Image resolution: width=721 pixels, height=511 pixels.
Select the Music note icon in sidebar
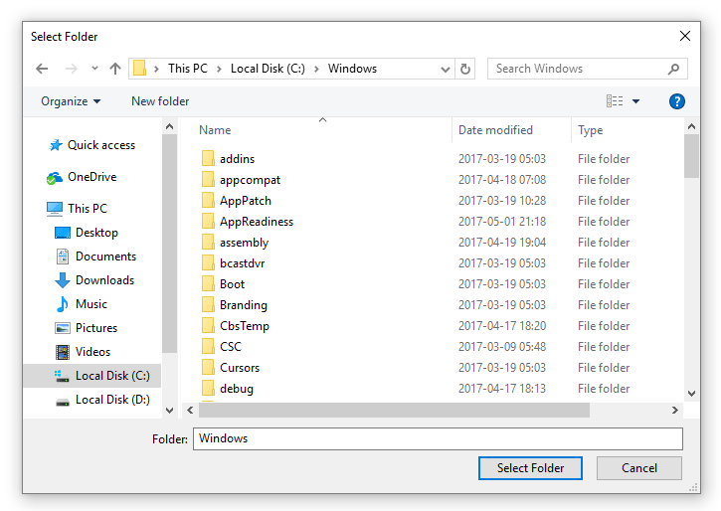click(x=63, y=304)
